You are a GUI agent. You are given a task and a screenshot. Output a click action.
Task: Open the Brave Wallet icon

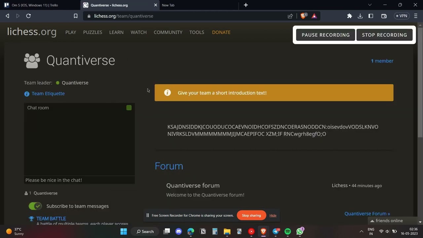point(384,16)
